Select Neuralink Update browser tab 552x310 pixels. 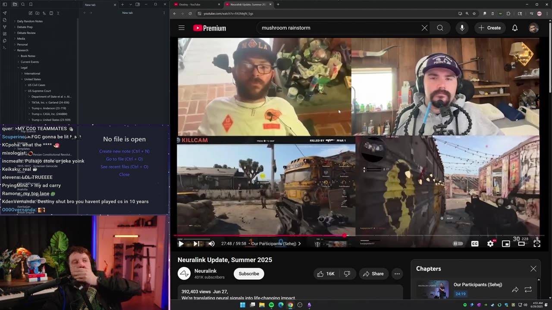(x=248, y=4)
